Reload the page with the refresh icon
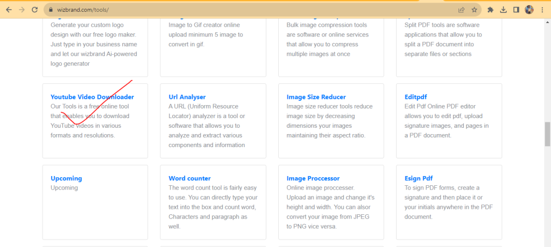 coord(35,10)
